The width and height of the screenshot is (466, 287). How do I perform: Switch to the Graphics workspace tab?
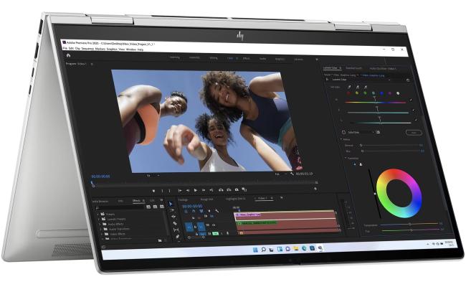[280, 59]
